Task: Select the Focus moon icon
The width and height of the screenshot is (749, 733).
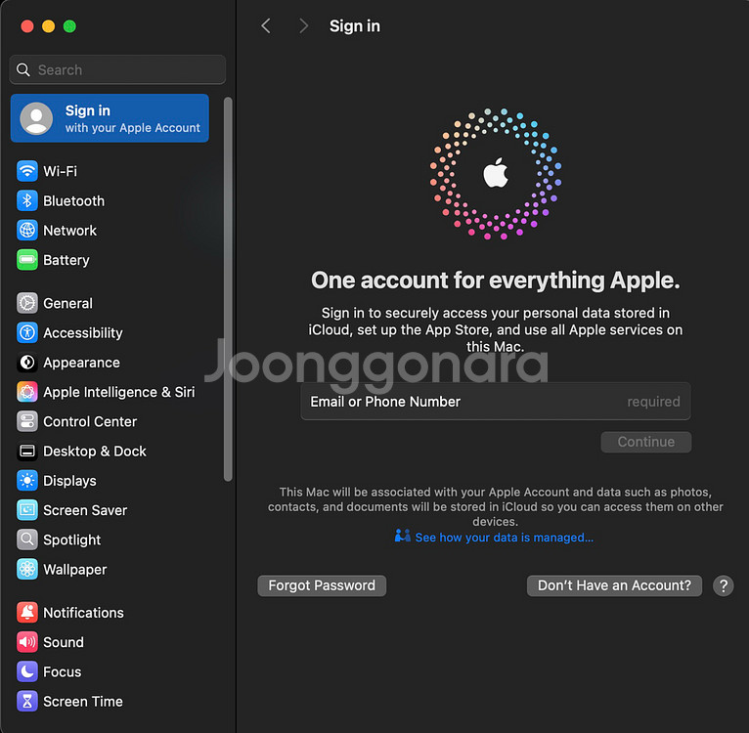Action: point(27,671)
